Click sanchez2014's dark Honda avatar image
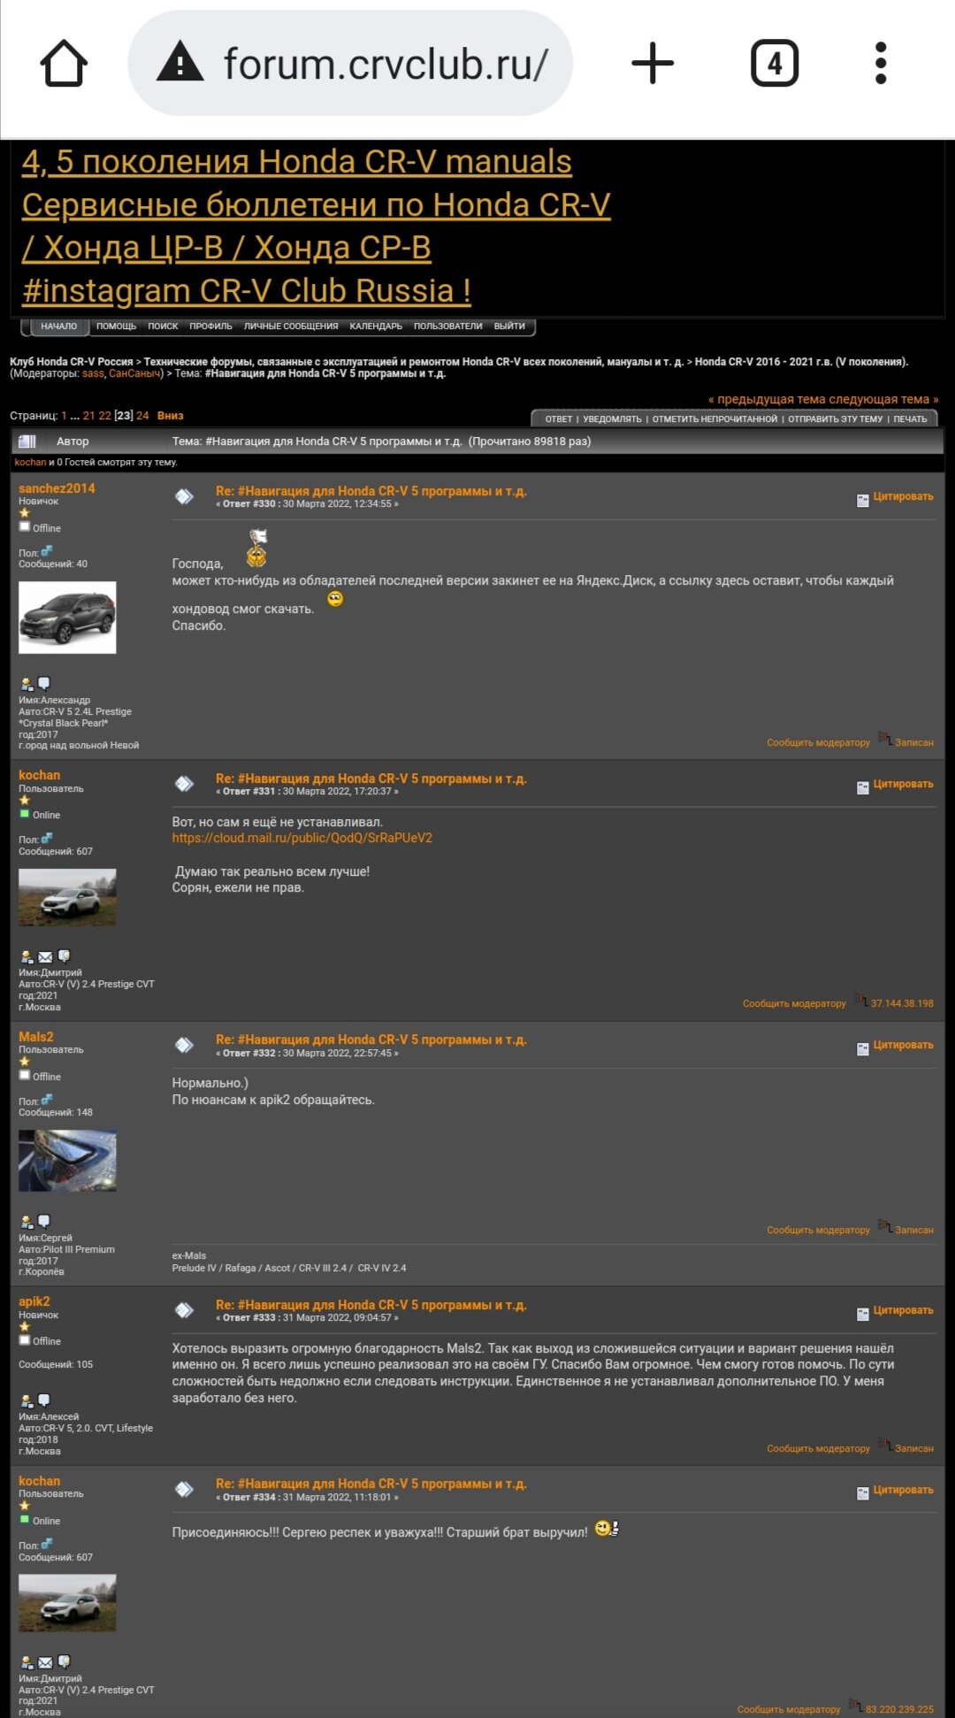955x1718 pixels. coord(67,617)
